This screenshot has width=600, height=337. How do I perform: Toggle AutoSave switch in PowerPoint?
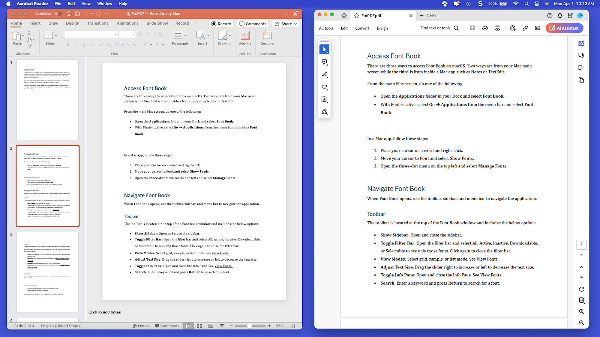(x=58, y=13)
